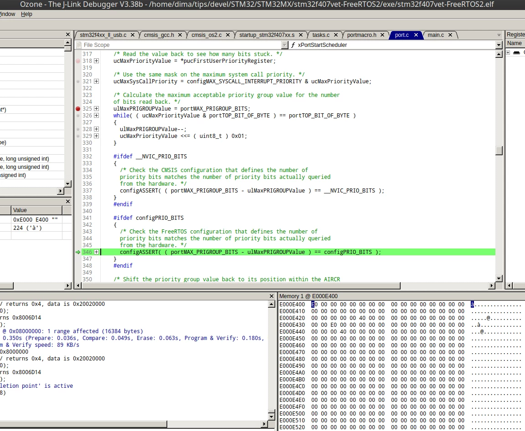This screenshot has width=525, height=431.
Task: Switch to the stm32f4xx_ll_usb.c tab
Action: point(103,35)
